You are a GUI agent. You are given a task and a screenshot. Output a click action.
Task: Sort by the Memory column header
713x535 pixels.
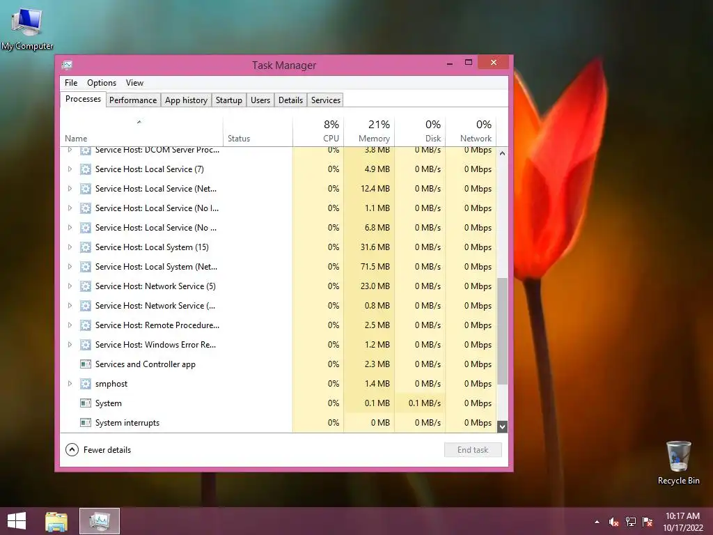click(x=369, y=131)
